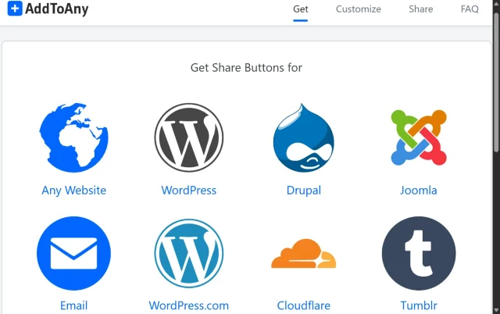Select the orange Cloudflare cloud icon

click(x=304, y=253)
